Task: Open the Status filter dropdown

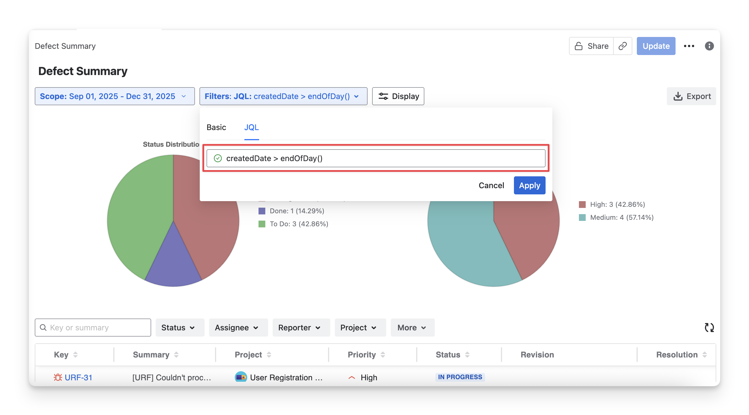Action: 179,328
